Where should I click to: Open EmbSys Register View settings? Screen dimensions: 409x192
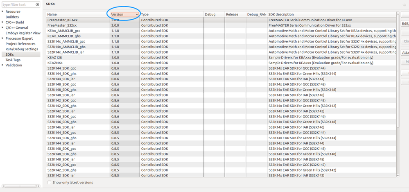tap(23, 33)
